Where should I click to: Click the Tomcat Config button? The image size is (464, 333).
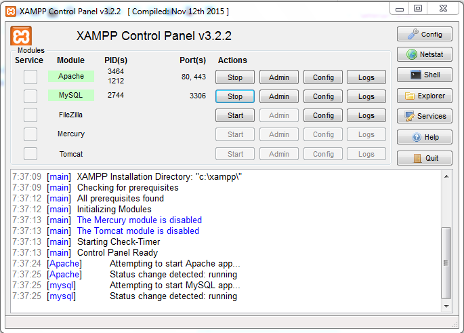coord(323,154)
